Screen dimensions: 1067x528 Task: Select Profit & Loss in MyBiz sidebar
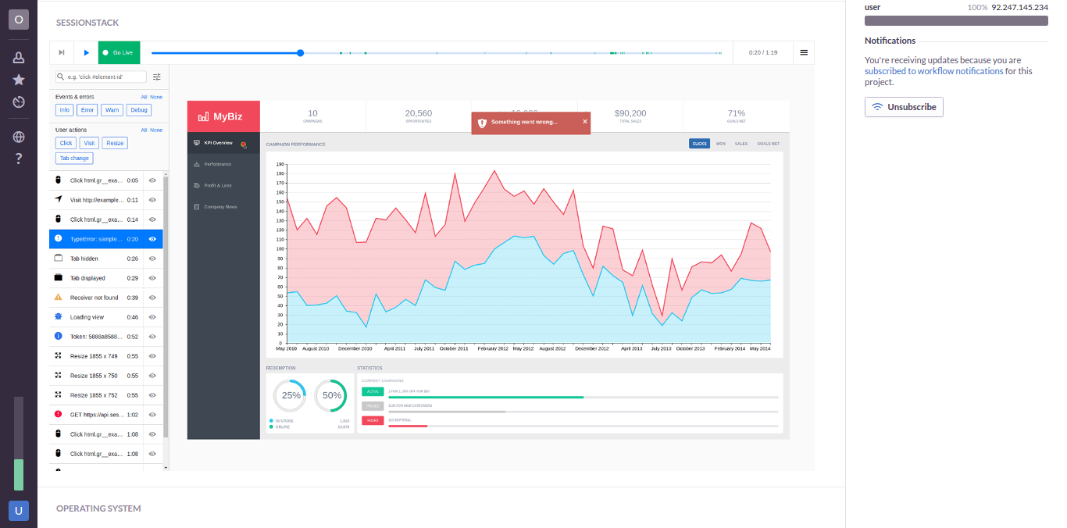[219, 185]
